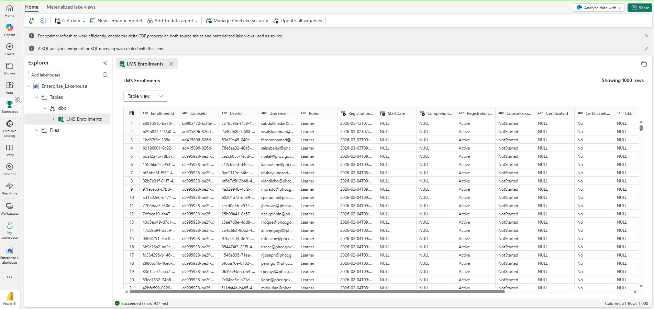This screenshot has width=654, height=309.
Task: Click the scroll down arrow of the table
Action: pos(641,286)
